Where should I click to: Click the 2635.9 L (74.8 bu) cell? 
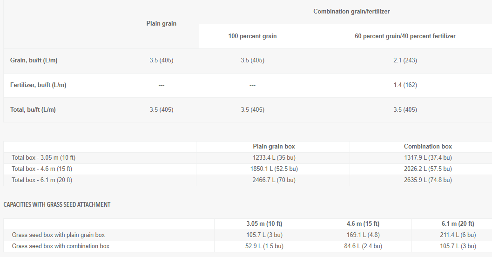point(428,180)
